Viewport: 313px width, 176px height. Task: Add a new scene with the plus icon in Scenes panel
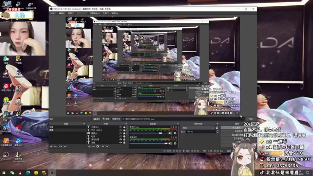(51, 146)
